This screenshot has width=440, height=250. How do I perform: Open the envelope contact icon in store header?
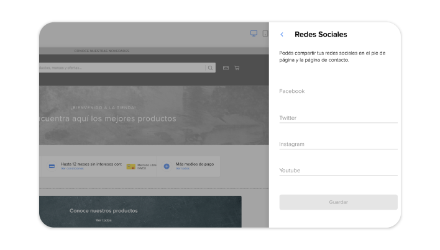[x=226, y=68]
